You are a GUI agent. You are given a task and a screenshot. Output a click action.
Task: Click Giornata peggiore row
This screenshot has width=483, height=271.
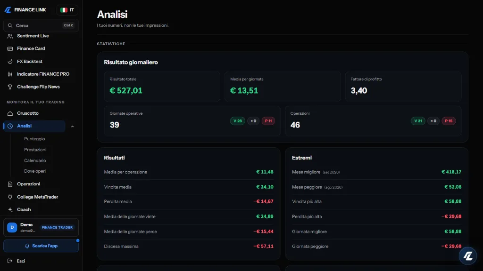click(376, 247)
